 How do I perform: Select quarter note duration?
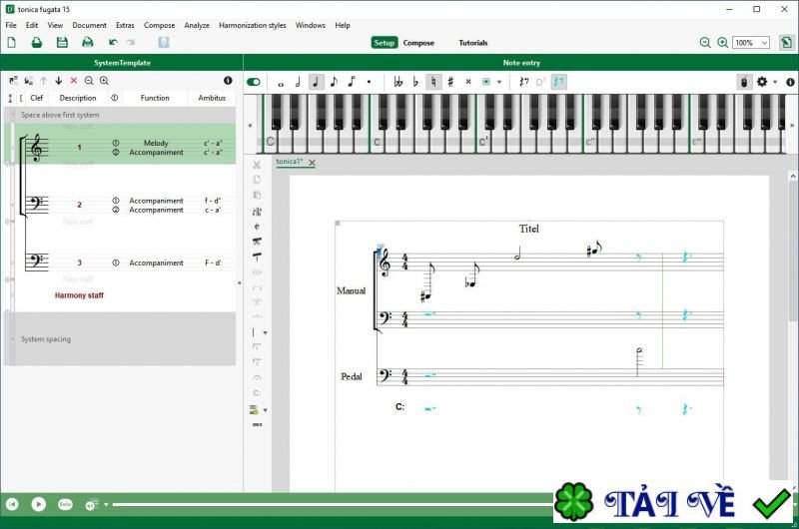point(316,82)
